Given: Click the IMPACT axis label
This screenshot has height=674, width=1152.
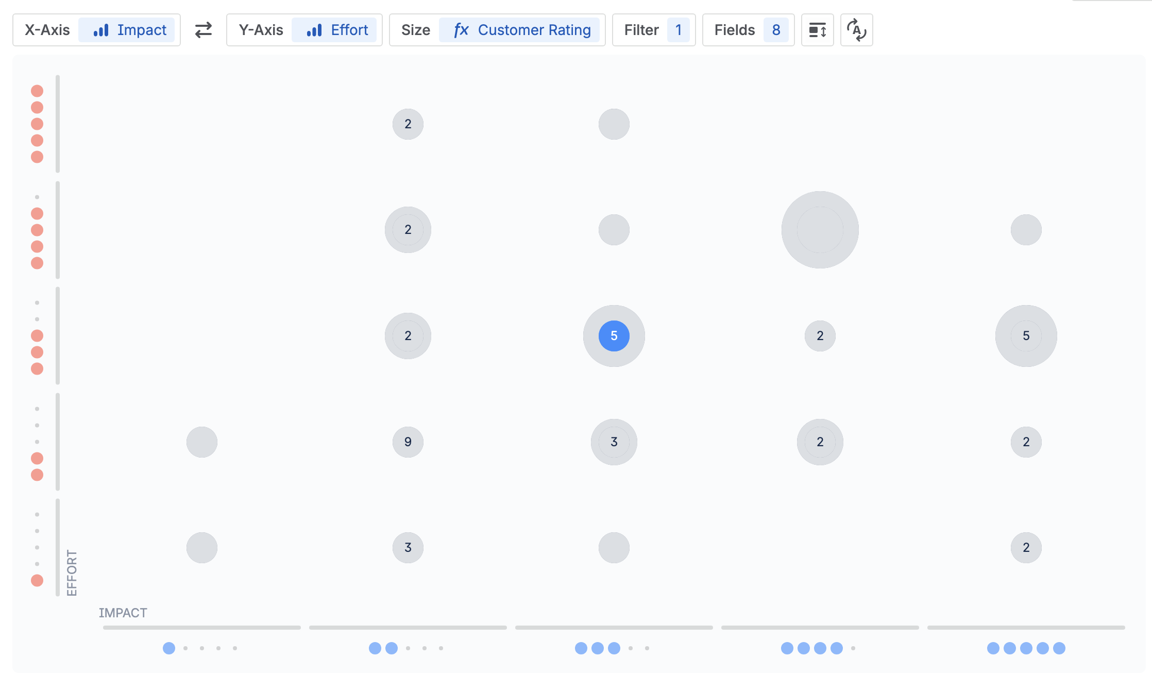Looking at the screenshot, I should [123, 613].
